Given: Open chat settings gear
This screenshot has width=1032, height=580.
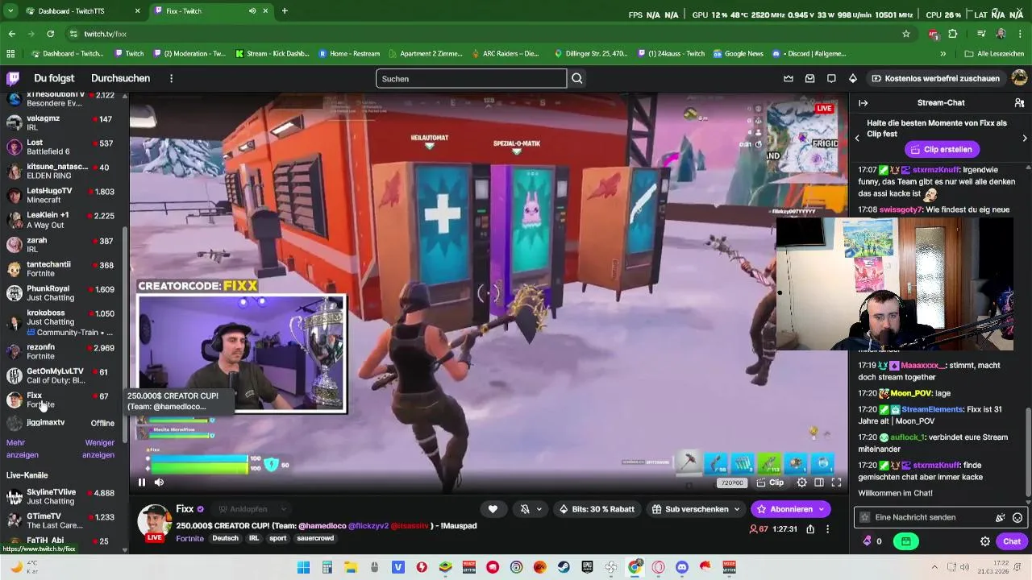Looking at the screenshot, I should click(985, 541).
